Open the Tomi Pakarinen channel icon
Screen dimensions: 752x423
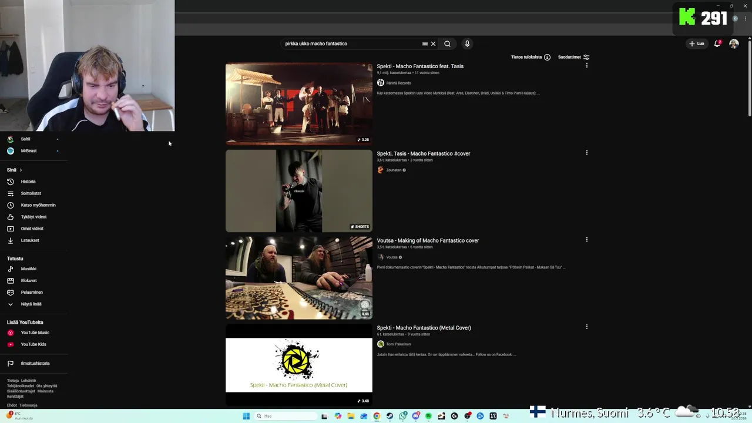coord(381,344)
